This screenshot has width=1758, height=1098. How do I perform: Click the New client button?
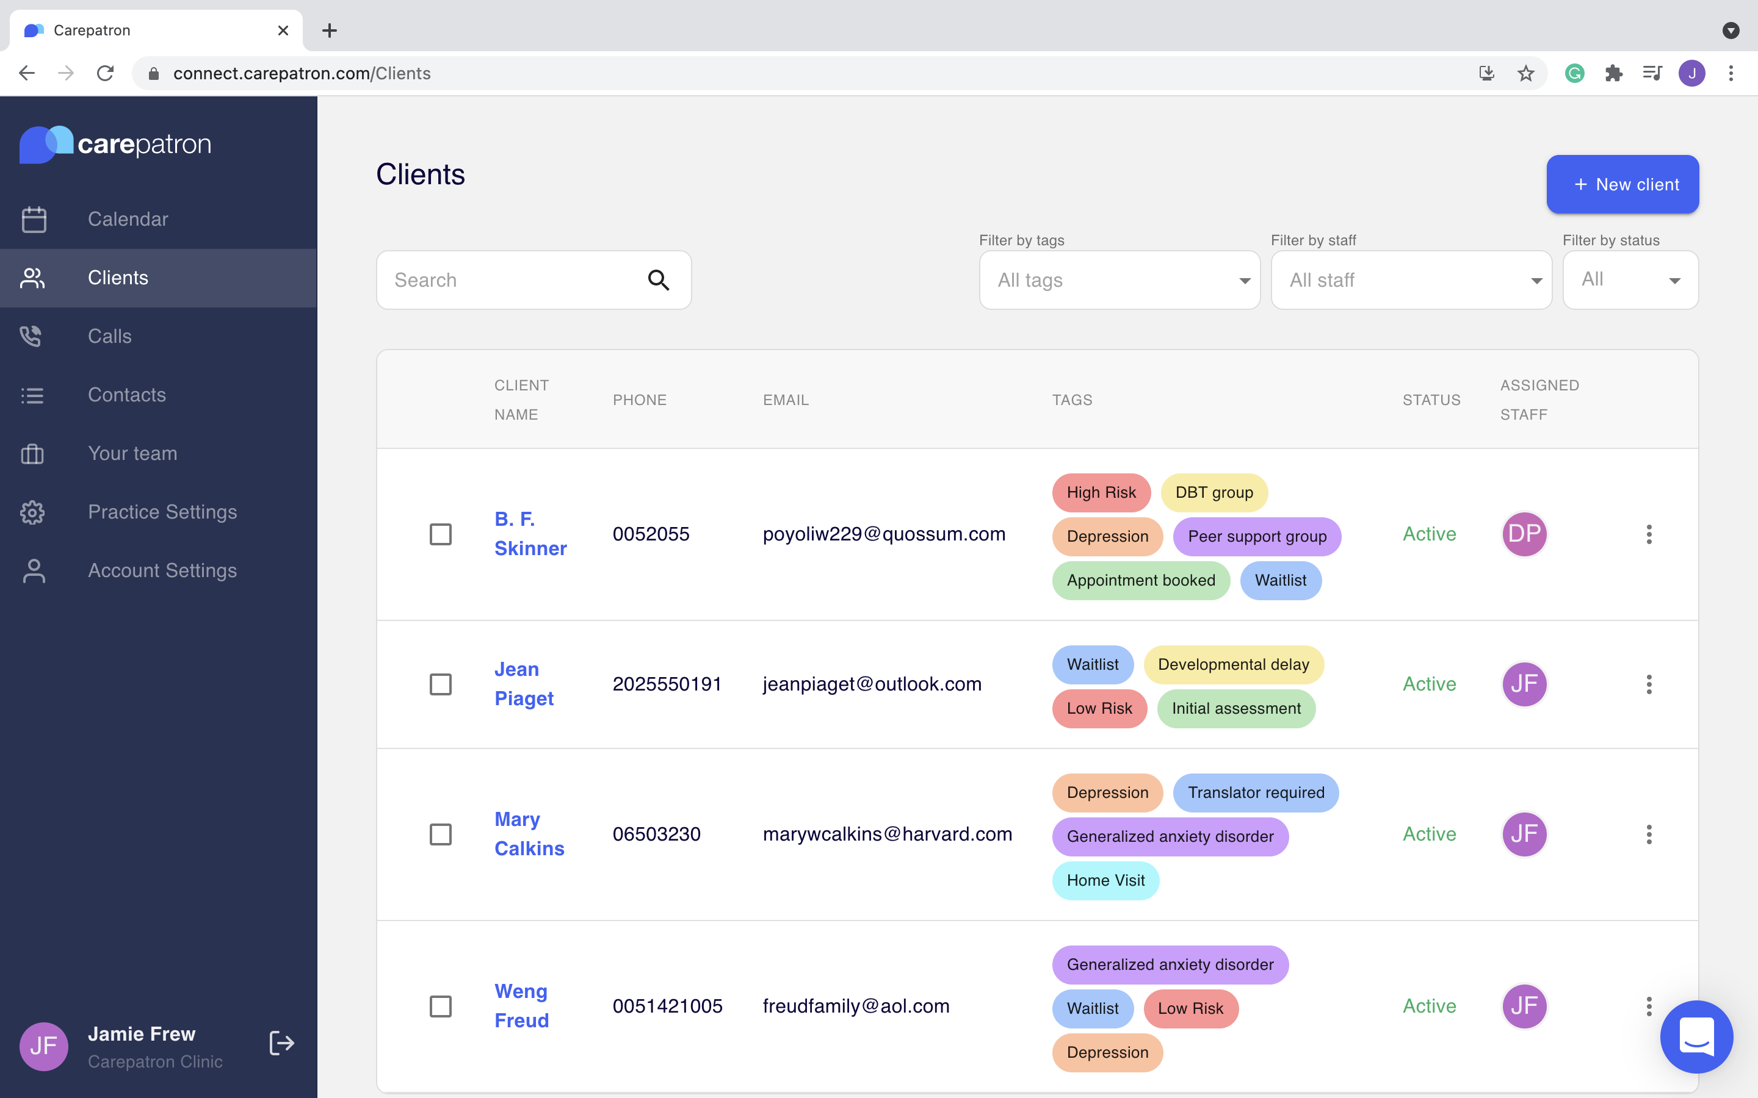(1622, 184)
